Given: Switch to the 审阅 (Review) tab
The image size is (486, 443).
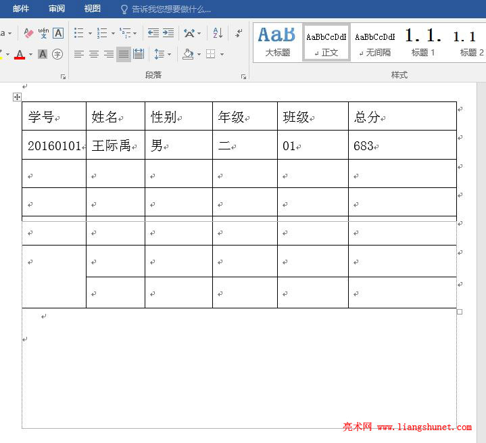Looking at the screenshot, I should pos(57,9).
